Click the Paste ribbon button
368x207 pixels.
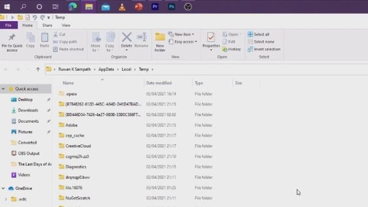45,40
